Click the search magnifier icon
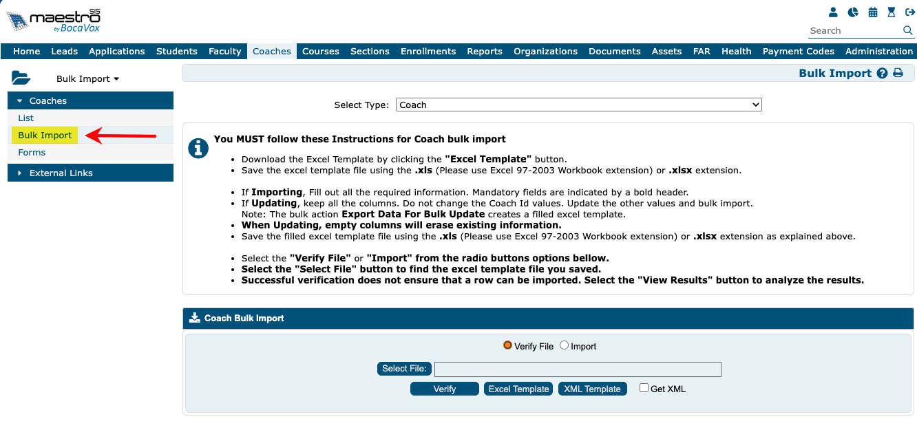 907,30
